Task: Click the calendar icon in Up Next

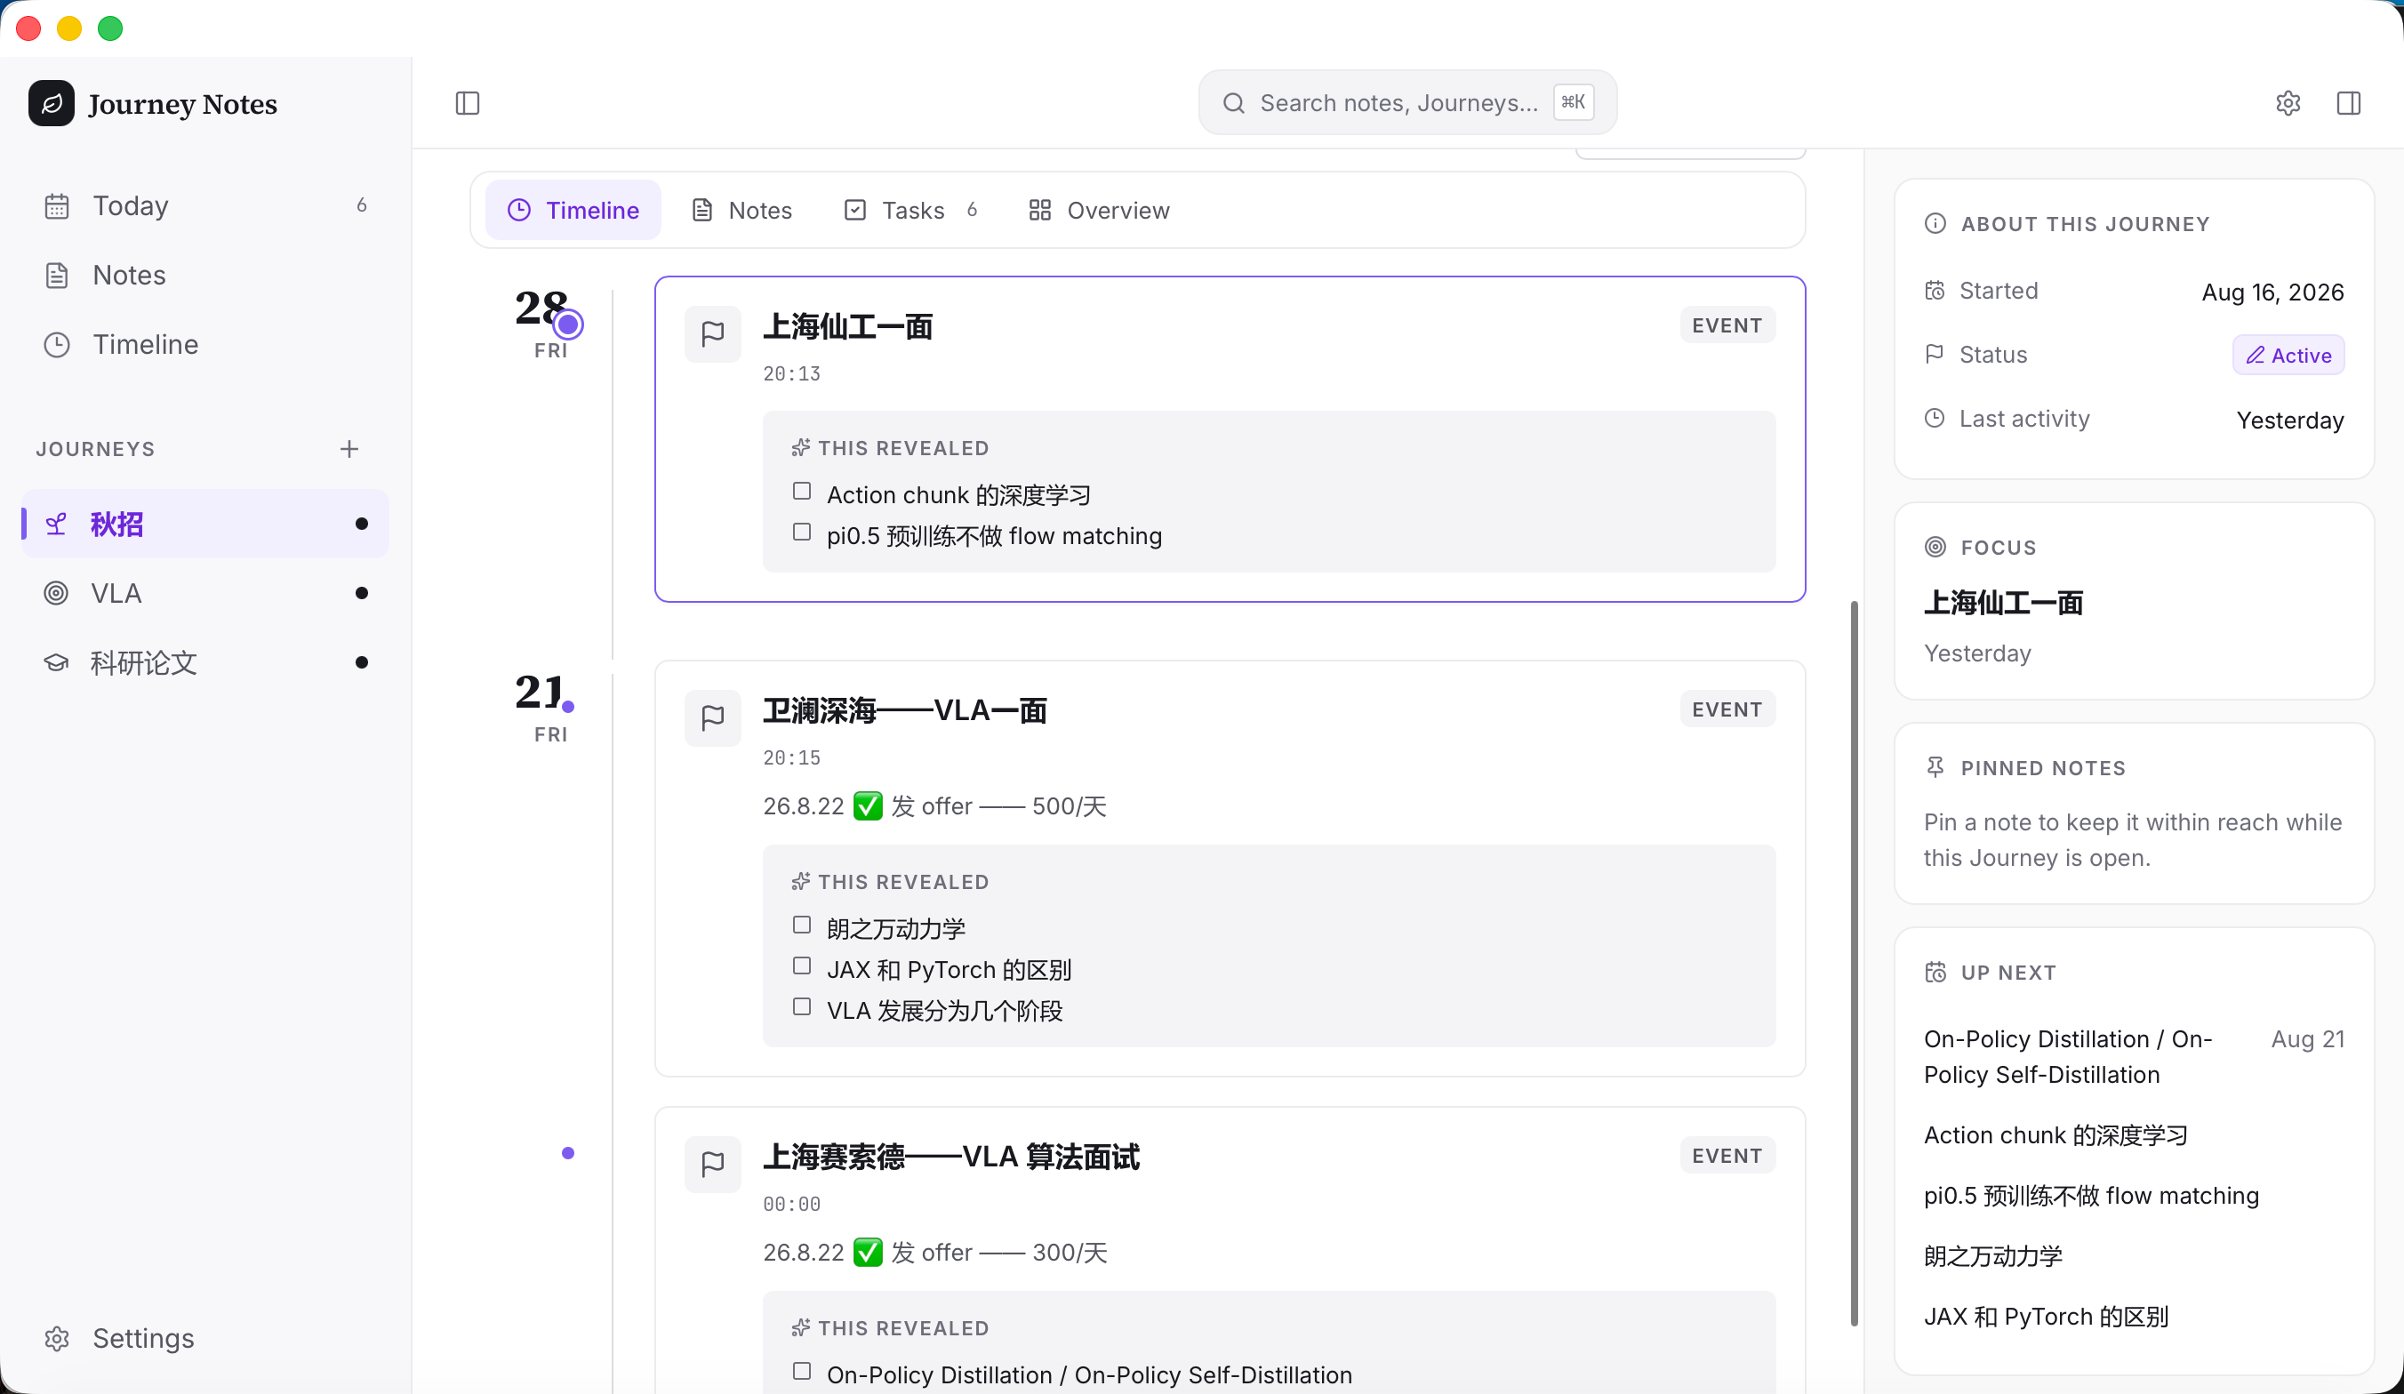Action: [x=1935, y=973]
